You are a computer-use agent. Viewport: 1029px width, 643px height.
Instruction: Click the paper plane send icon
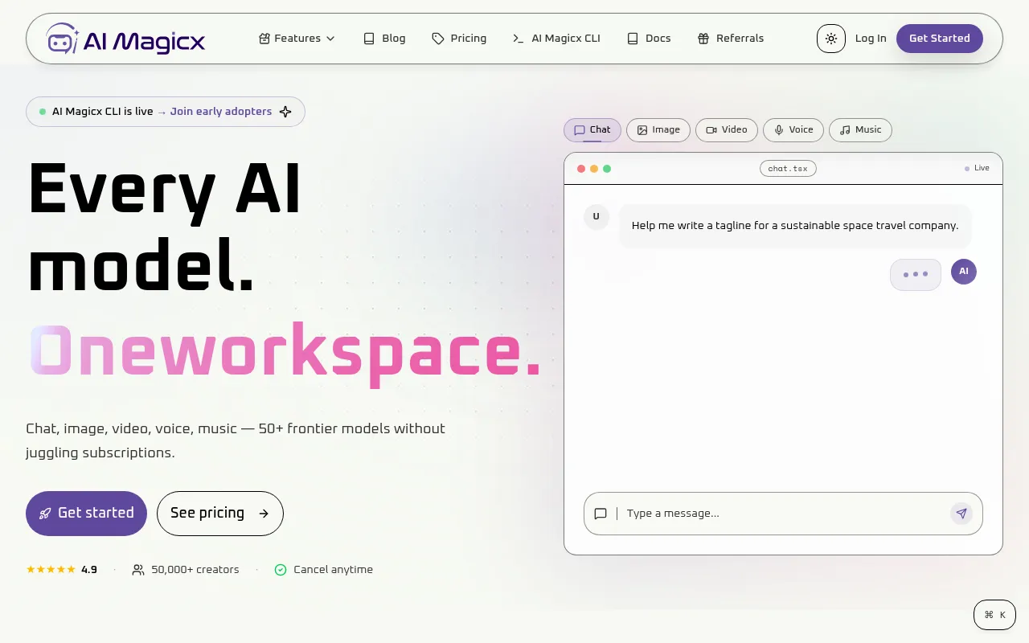pyautogui.click(x=961, y=514)
